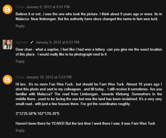Open Chan's profile from the January 10 comment
166x138 pixels.
[x=20, y=77]
